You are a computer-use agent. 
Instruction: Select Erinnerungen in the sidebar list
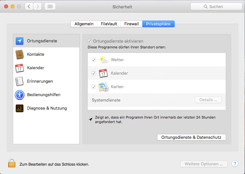point(46,81)
